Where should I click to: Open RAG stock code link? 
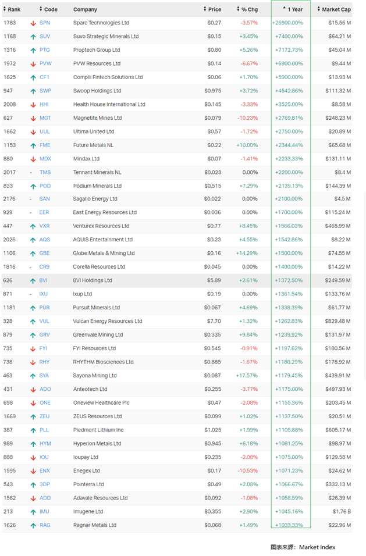45,525
